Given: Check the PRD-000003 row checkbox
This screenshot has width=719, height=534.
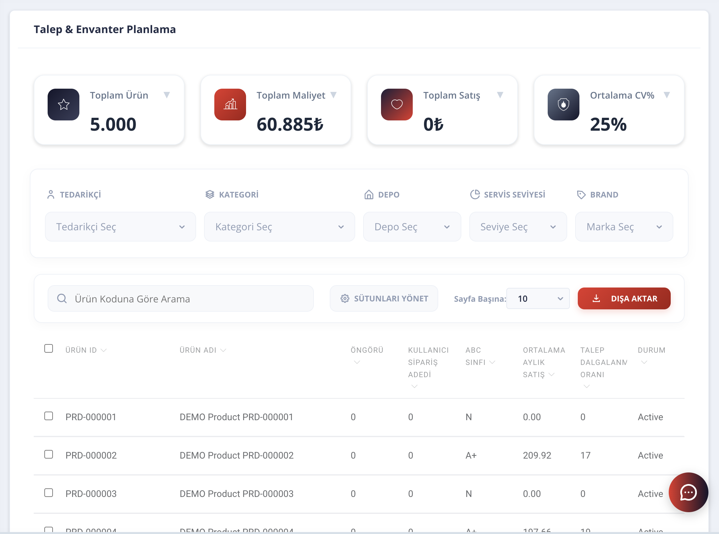Looking at the screenshot, I should tap(49, 493).
